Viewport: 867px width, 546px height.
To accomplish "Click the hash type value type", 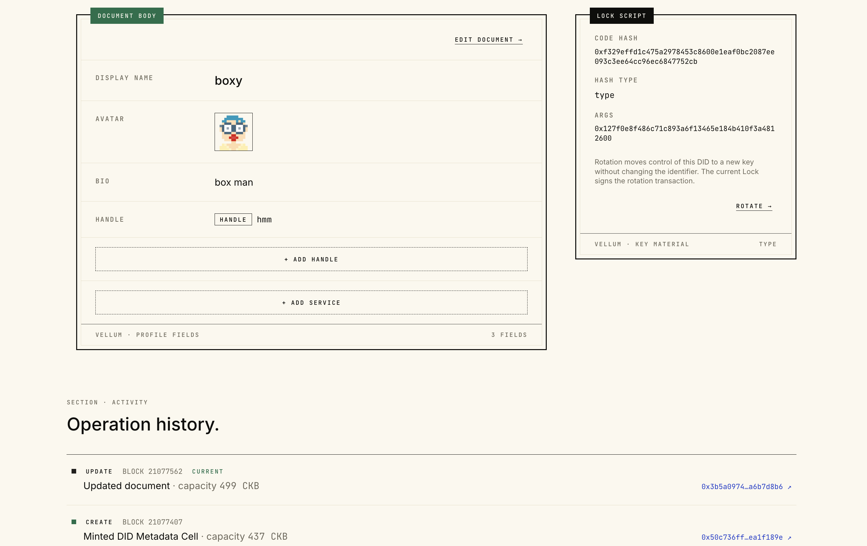I will [x=604, y=95].
